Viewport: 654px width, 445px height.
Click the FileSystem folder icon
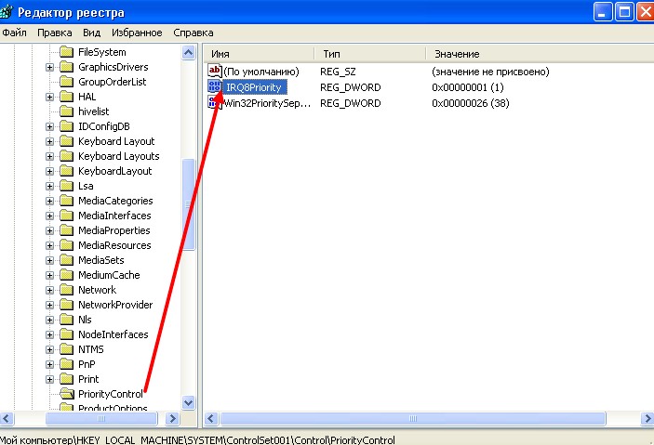click(x=66, y=52)
